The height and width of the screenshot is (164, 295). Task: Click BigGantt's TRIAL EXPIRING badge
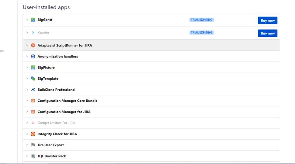pos(201,20)
